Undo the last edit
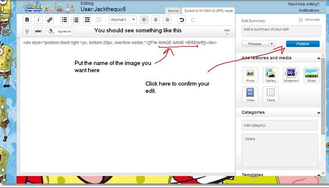Viewport: 329px width, 188px height. (181, 20)
